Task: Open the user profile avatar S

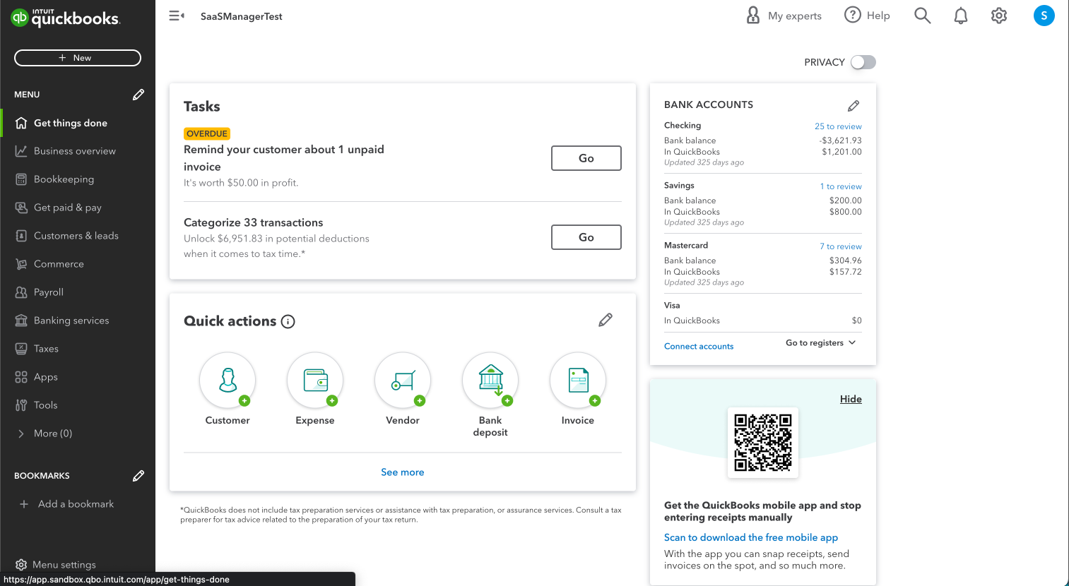Action: (x=1044, y=16)
